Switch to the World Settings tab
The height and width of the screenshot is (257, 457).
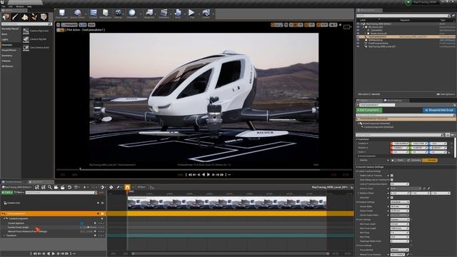point(394,101)
